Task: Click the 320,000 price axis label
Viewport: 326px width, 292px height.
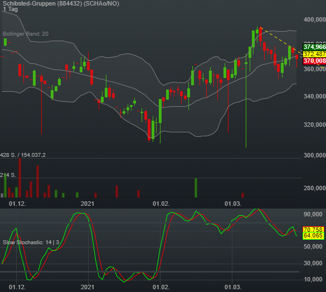Action: coord(314,125)
